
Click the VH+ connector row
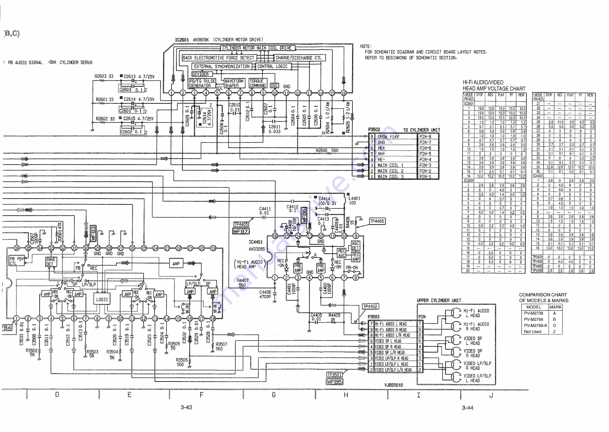point(404,154)
